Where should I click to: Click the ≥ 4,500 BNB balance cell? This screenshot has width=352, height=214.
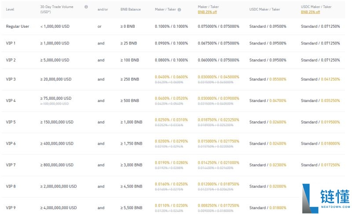[131, 186]
